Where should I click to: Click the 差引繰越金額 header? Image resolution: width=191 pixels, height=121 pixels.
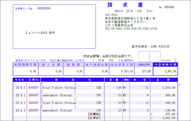coord(97,64)
